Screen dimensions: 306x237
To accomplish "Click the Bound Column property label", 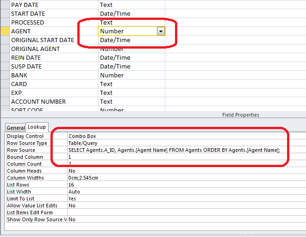I will click(x=25, y=157).
